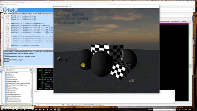Select OXMeshSoftBodie.pas in the file list

tap(17, 85)
